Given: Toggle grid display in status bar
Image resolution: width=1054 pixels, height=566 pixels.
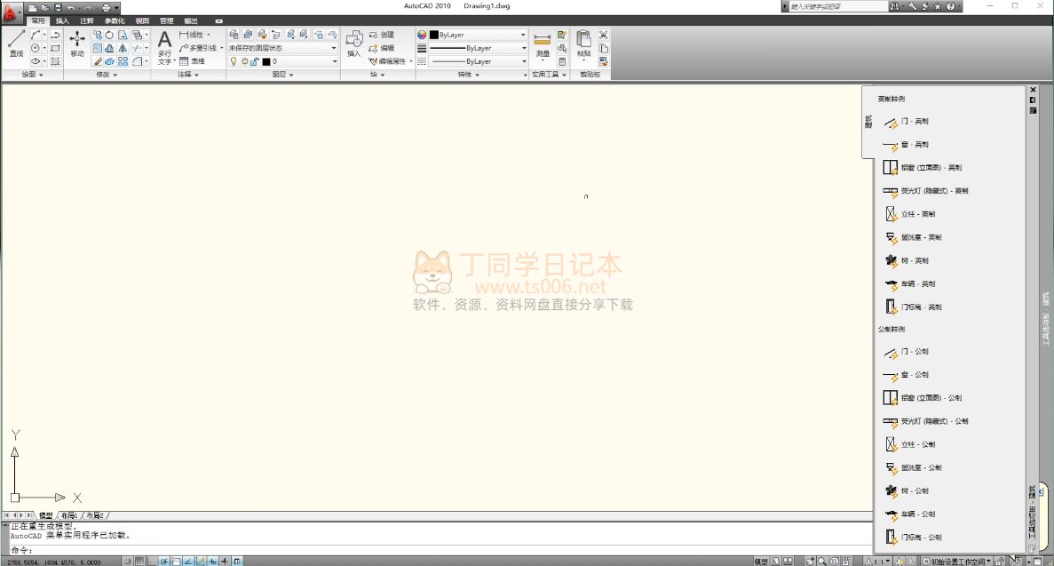Looking at the screenshot, I should (x=139, y=562).
